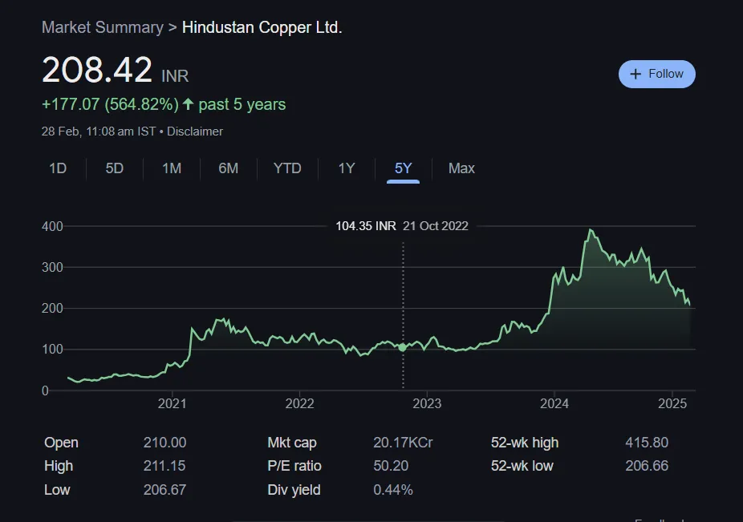Click the plus icon in Follow
This screenshot has height=522, width=743.
[x=635, y=74]
